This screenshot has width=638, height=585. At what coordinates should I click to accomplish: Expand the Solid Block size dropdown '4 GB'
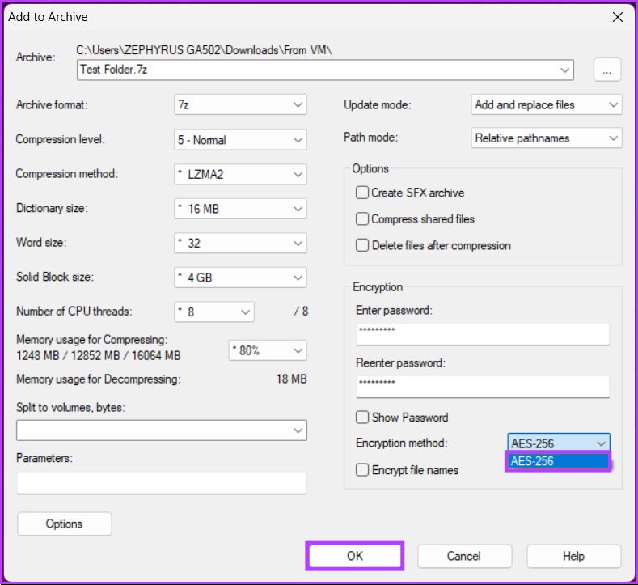[x=240, y=278]
